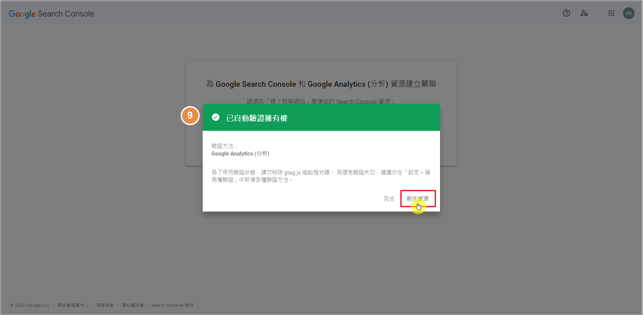Click the 驗證方法 label in dialog
The image size is (643, 315).
tap(224, 146)
